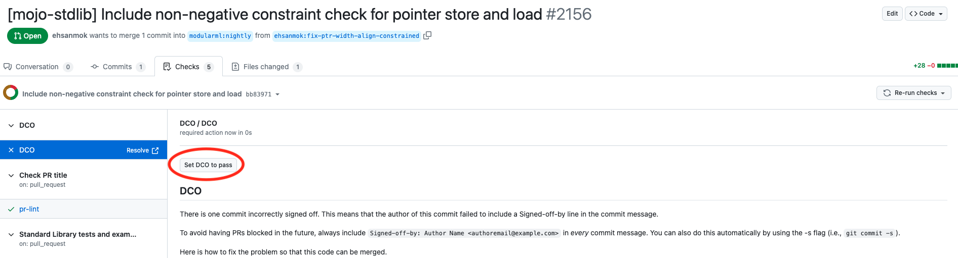Click the Code brackets icon
The image size is (958, 258).
(913, 14)
